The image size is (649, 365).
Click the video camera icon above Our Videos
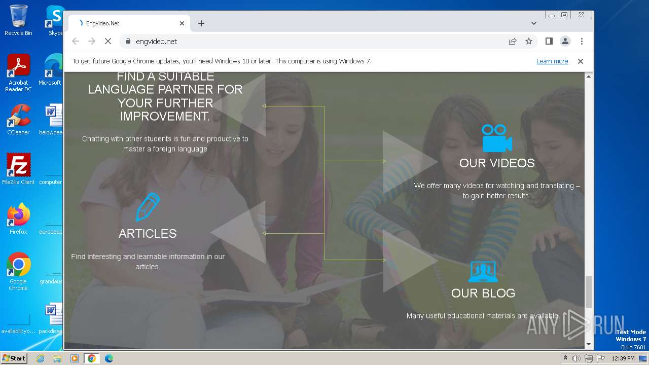coord(497,138)
